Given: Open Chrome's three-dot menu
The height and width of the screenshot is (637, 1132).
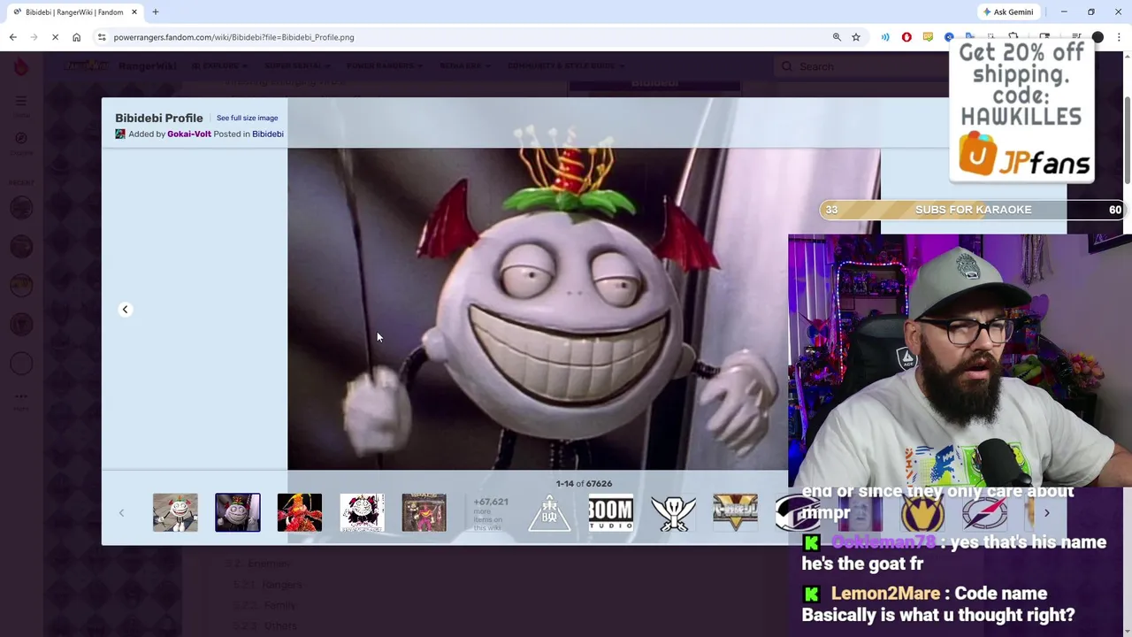Looking at the screenshot, I should coord(1119,37).
